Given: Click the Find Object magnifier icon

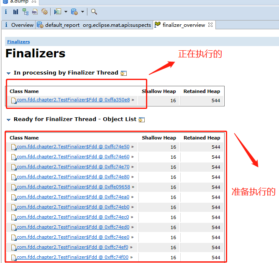Looking at the screenshot, I should tap(94, 12).
